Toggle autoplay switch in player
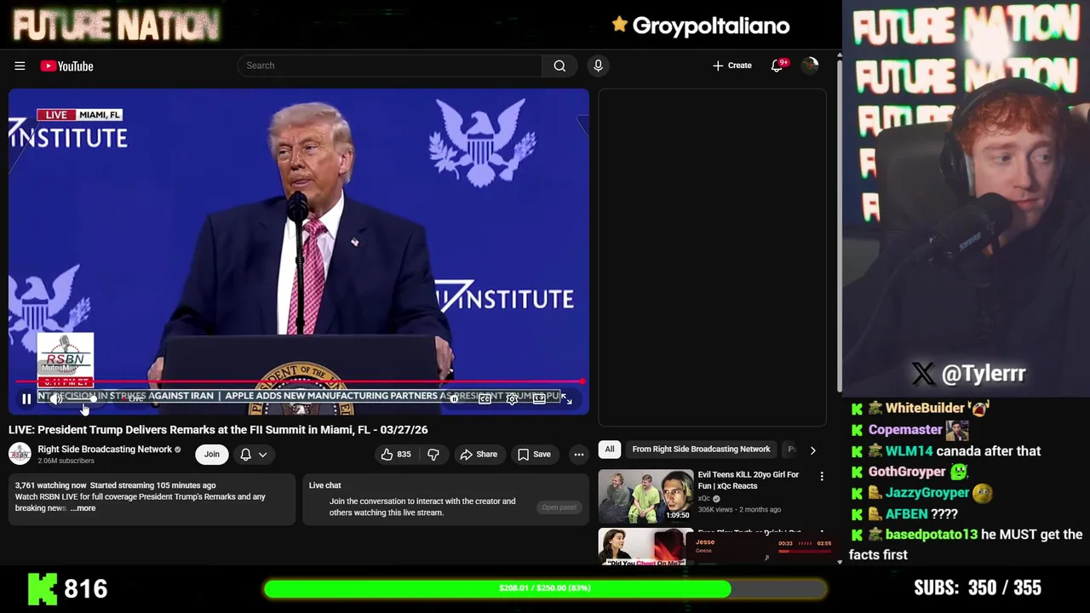Screen dimensions: 1090x613 point(456,398)
